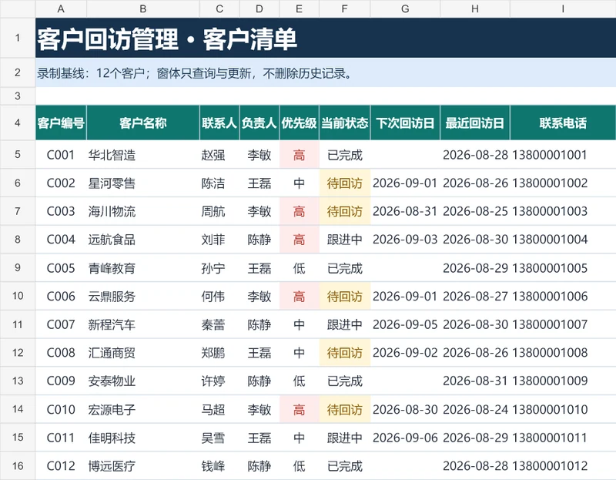
Task: Click the 联系电话 header cell
Action: pos(563,123)
